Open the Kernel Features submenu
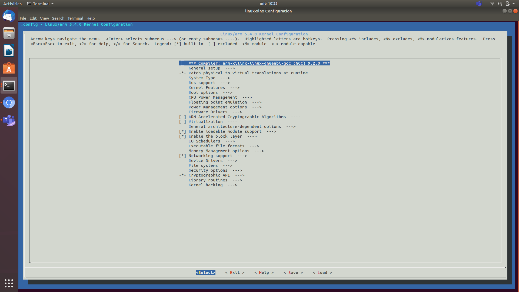 [x=207, y=88]
